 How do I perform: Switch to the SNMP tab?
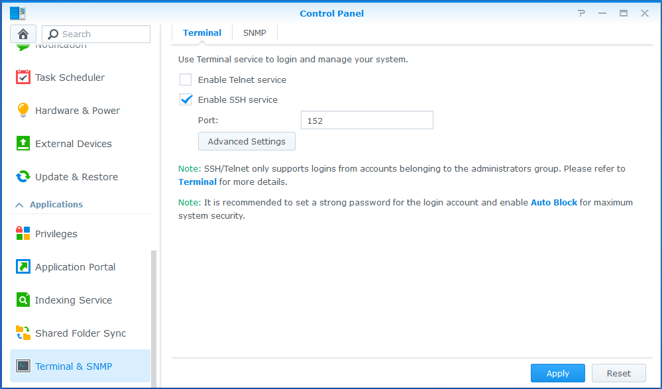click(254, 32)
